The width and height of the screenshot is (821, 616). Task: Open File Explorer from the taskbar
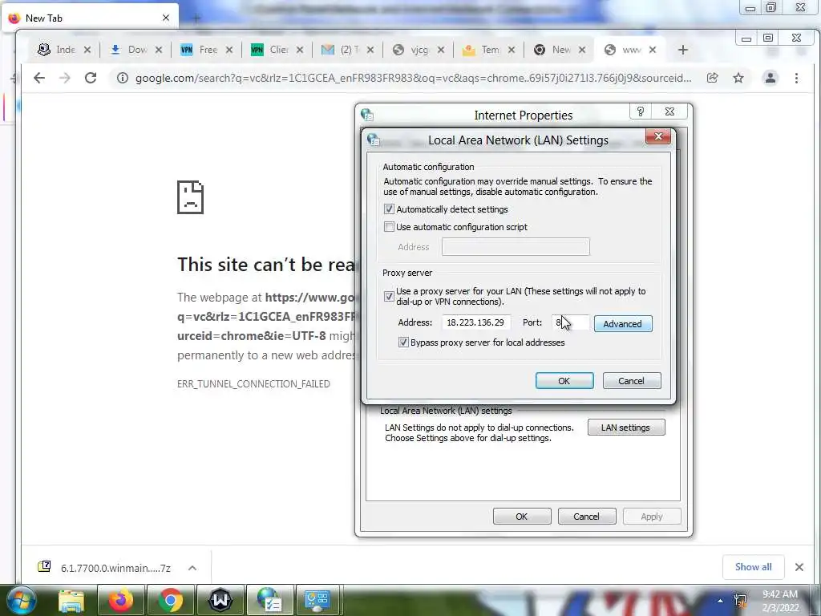pos(71,600)
